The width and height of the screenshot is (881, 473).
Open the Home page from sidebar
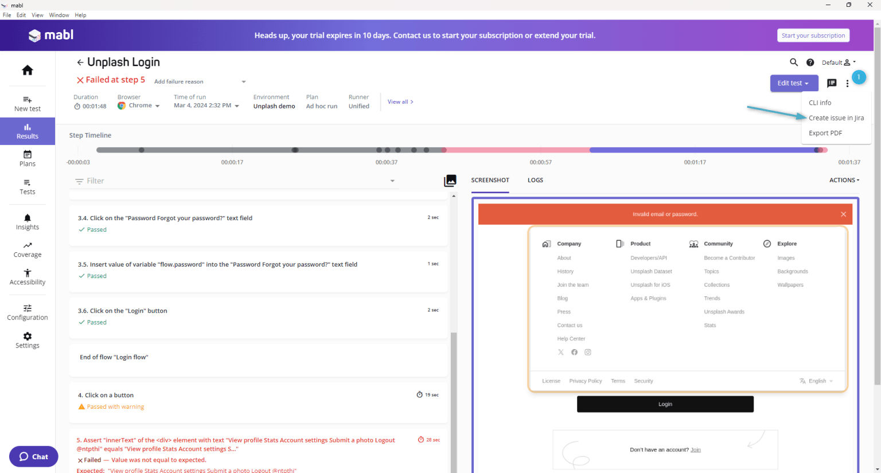click(x=27, y=69)
